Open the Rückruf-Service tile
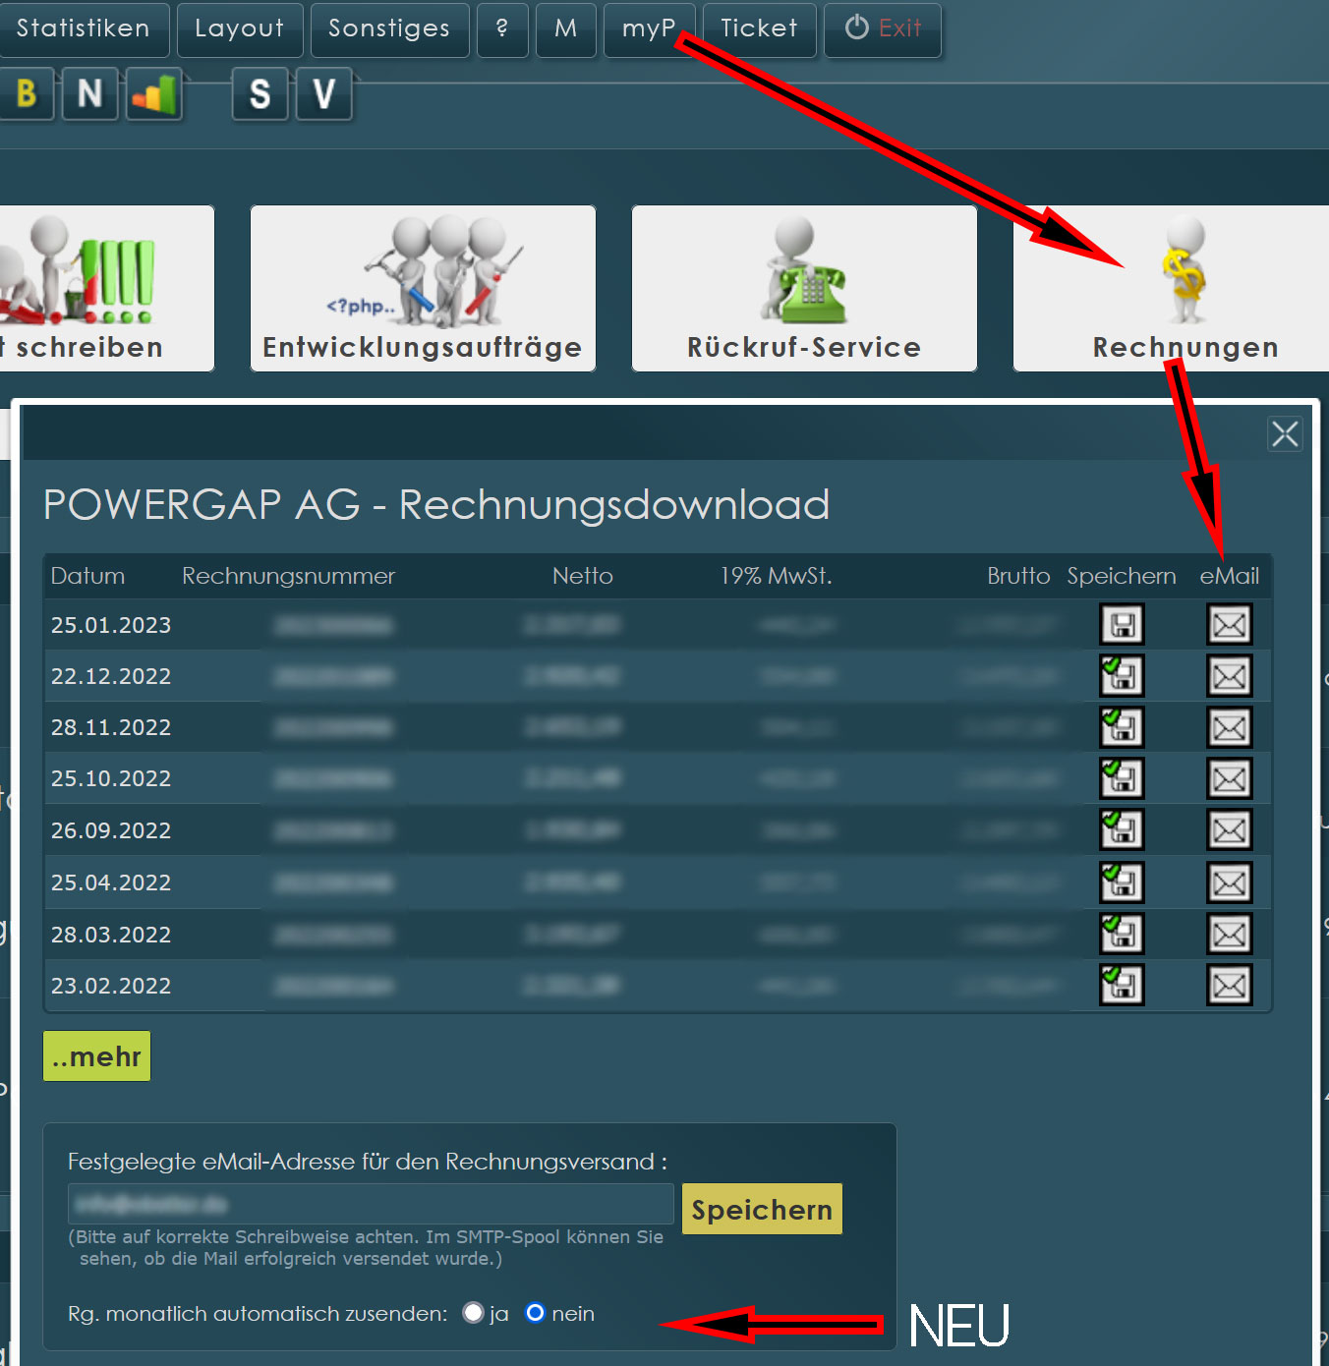The width and height of the screenshot is (1329, 1366). tap(804, 288)
